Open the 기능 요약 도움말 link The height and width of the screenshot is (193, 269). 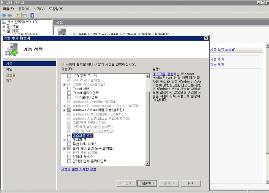[222, 49]
